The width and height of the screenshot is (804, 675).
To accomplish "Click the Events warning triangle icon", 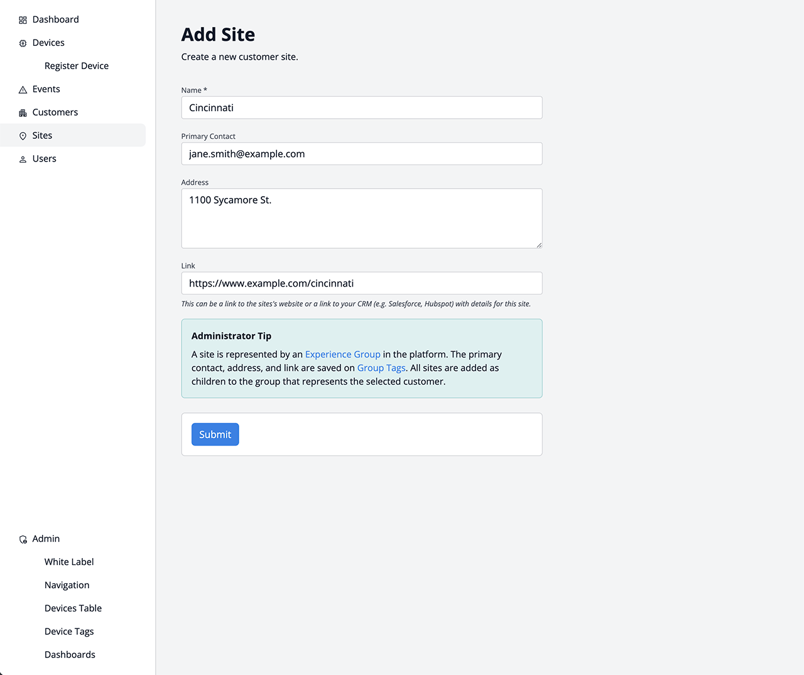I will click(23, 90).
